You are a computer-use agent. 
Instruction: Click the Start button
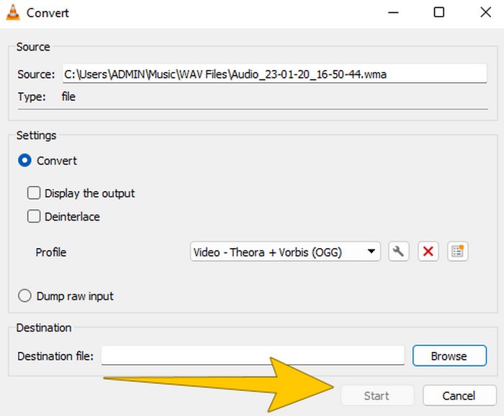tap(377, 395)
